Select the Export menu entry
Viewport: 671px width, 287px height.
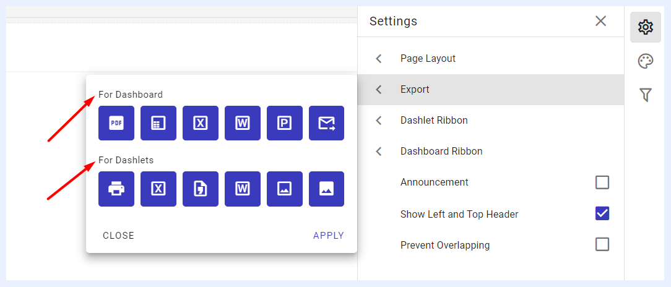click(x=490, y=90)
